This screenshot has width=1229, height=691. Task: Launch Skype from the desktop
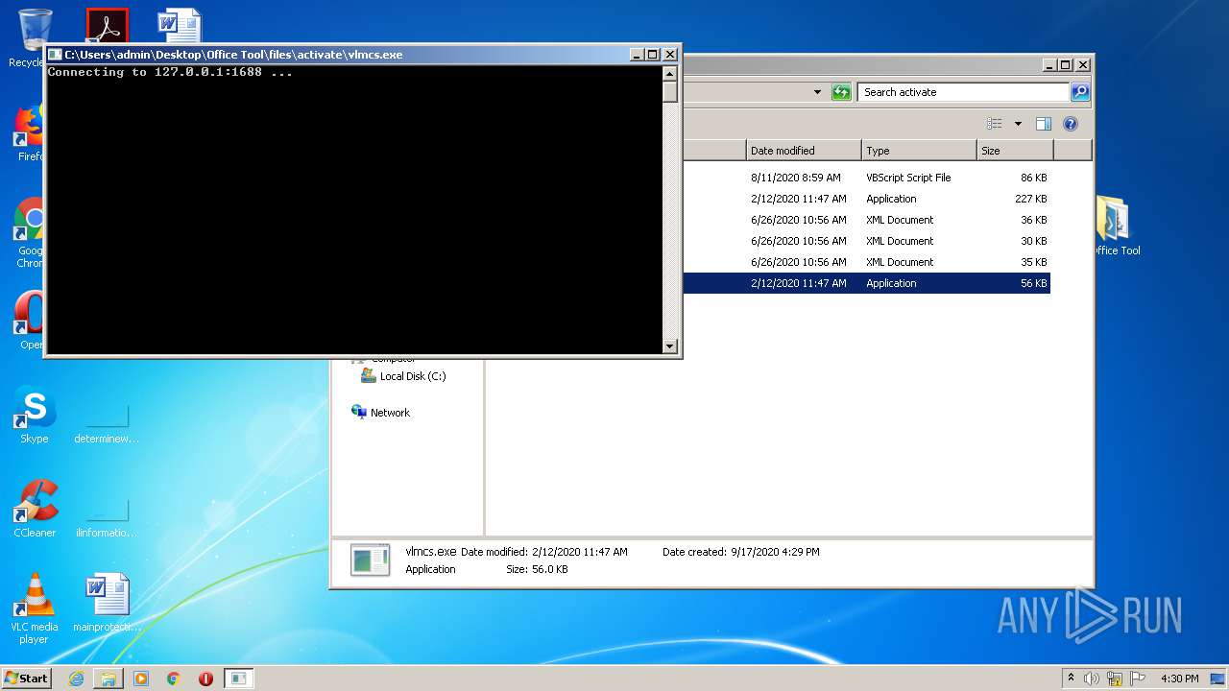point(35,415)
